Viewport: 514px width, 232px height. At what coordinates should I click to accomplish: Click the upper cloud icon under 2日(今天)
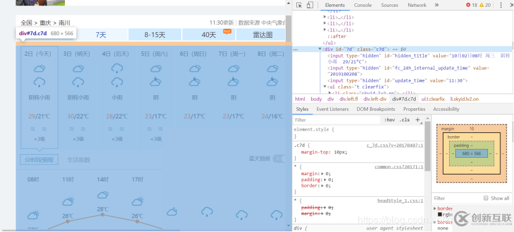point(40,69)
